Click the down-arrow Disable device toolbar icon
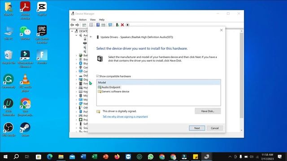 point(127,25)
